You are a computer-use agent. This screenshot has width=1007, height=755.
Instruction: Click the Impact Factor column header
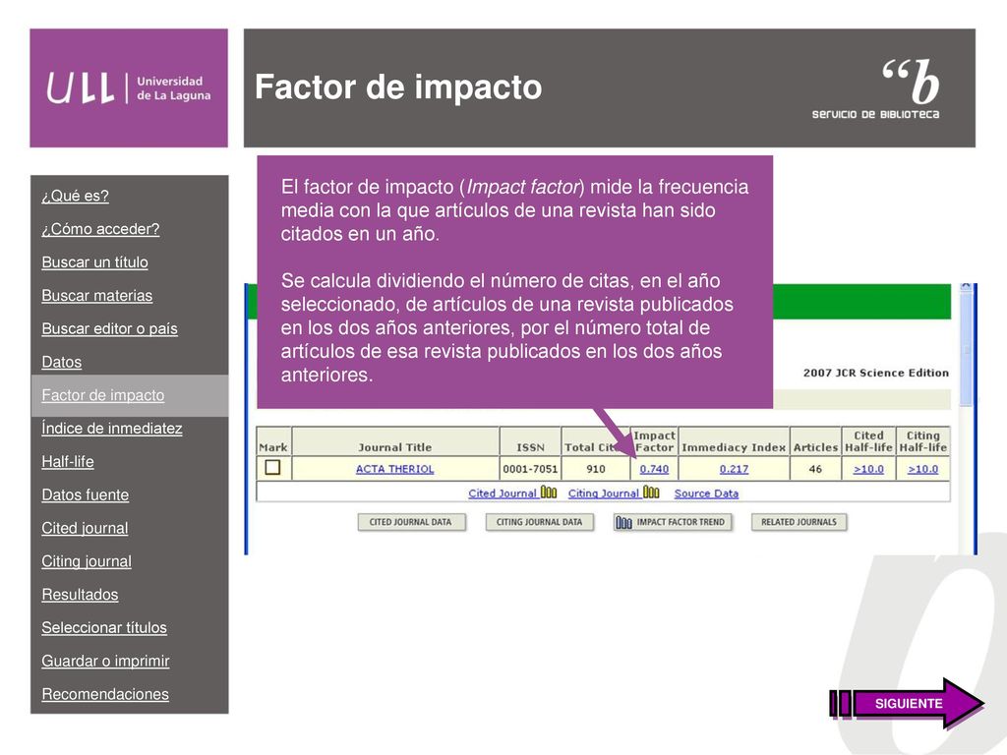[654, 441]
